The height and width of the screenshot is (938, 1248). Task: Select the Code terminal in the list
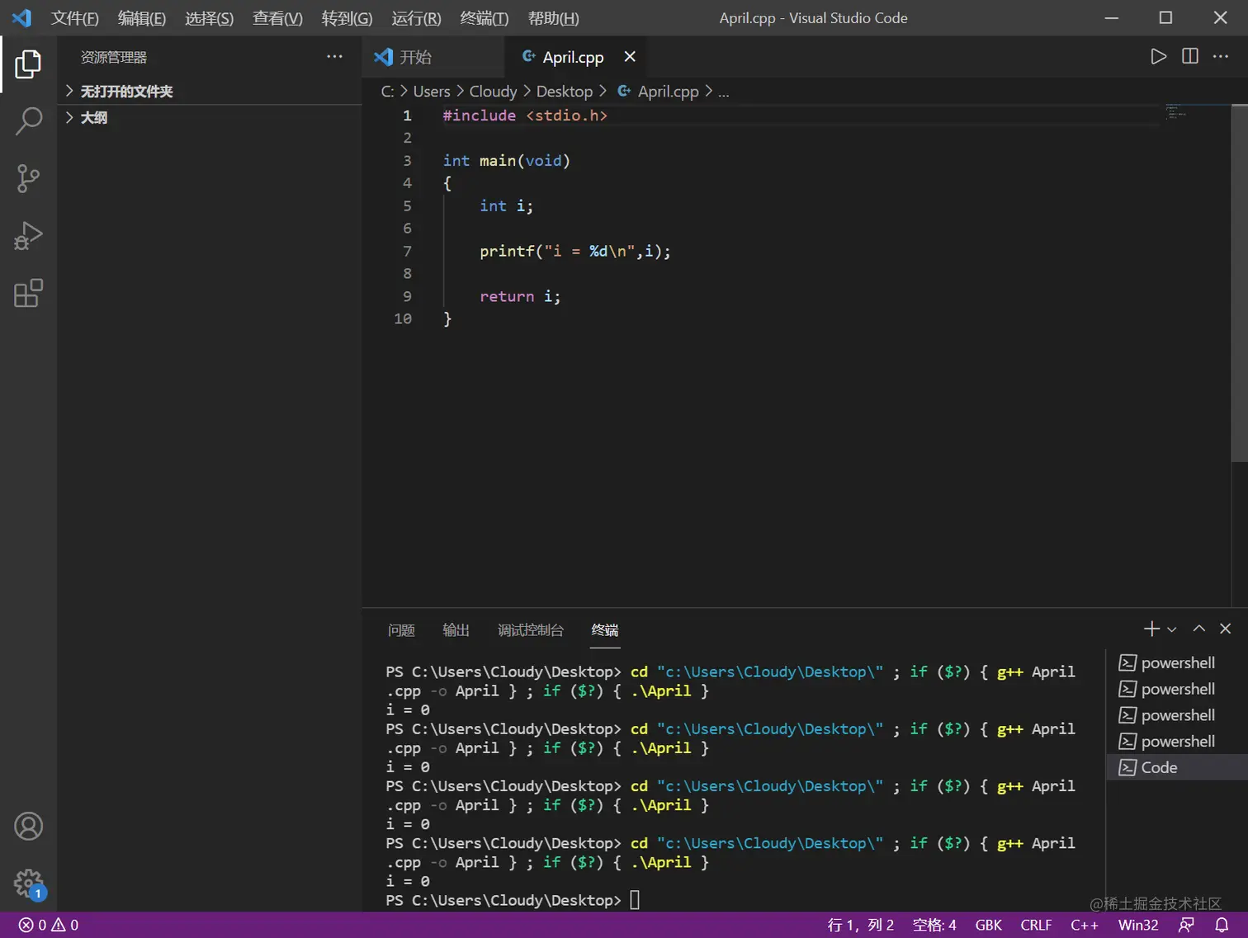coord(1159,767)
